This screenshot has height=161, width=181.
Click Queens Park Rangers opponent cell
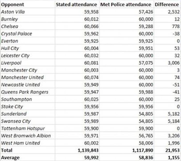point(25,92)
